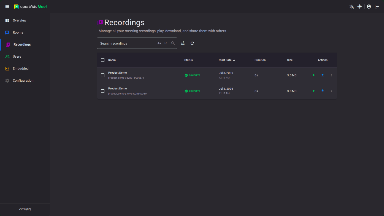
Task: Click the Recordings page title icon
Action: [x=100, y=22]
